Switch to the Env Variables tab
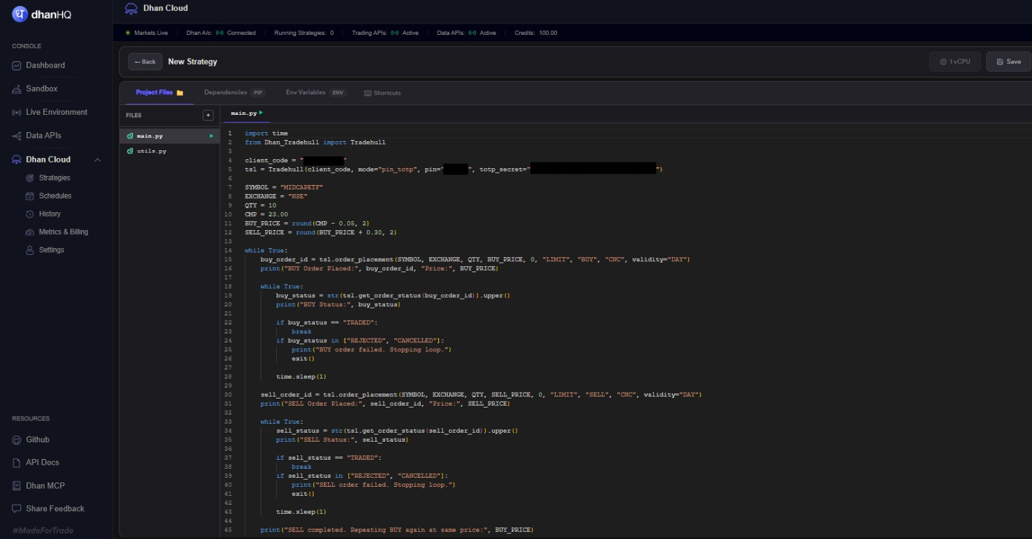This screenshot has width=1032, height=539. (x=316, y=92)
